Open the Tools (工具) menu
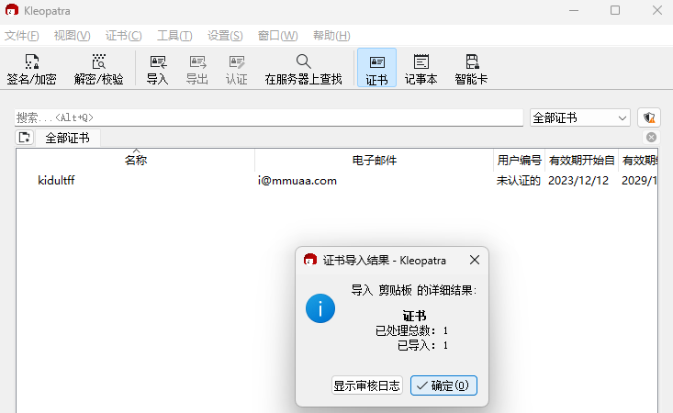 [x=174, y=36]
